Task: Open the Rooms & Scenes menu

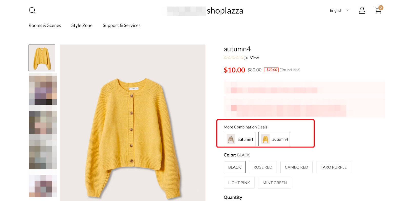Action: click(x=45, y=25)
